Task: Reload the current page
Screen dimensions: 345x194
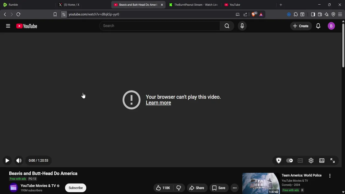Action: (x=18, y=14)
